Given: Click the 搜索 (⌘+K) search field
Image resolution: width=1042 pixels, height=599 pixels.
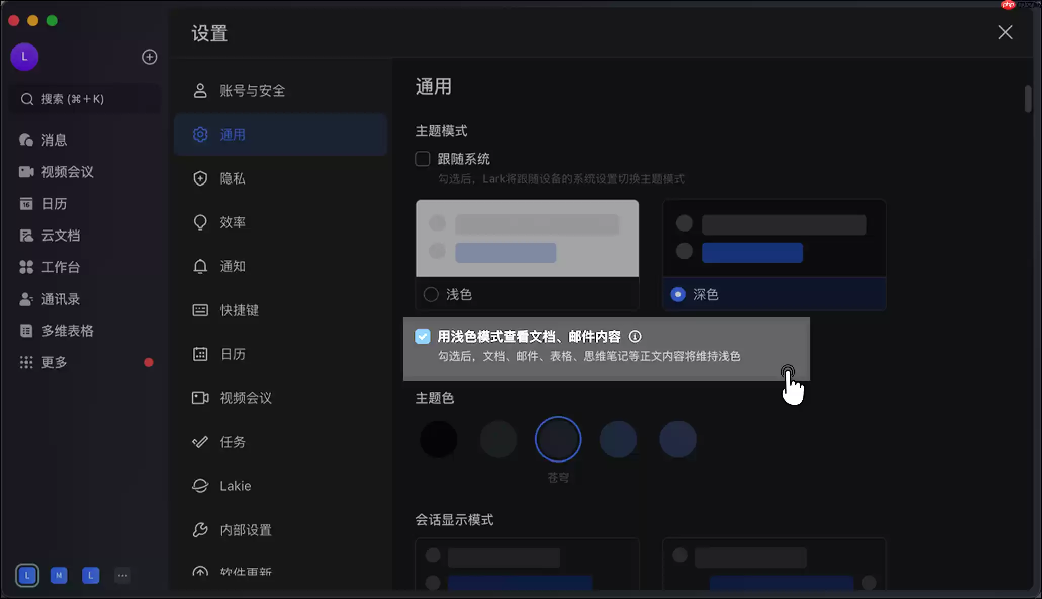Looking at the screenshot, I should click(x=84, y=99).
